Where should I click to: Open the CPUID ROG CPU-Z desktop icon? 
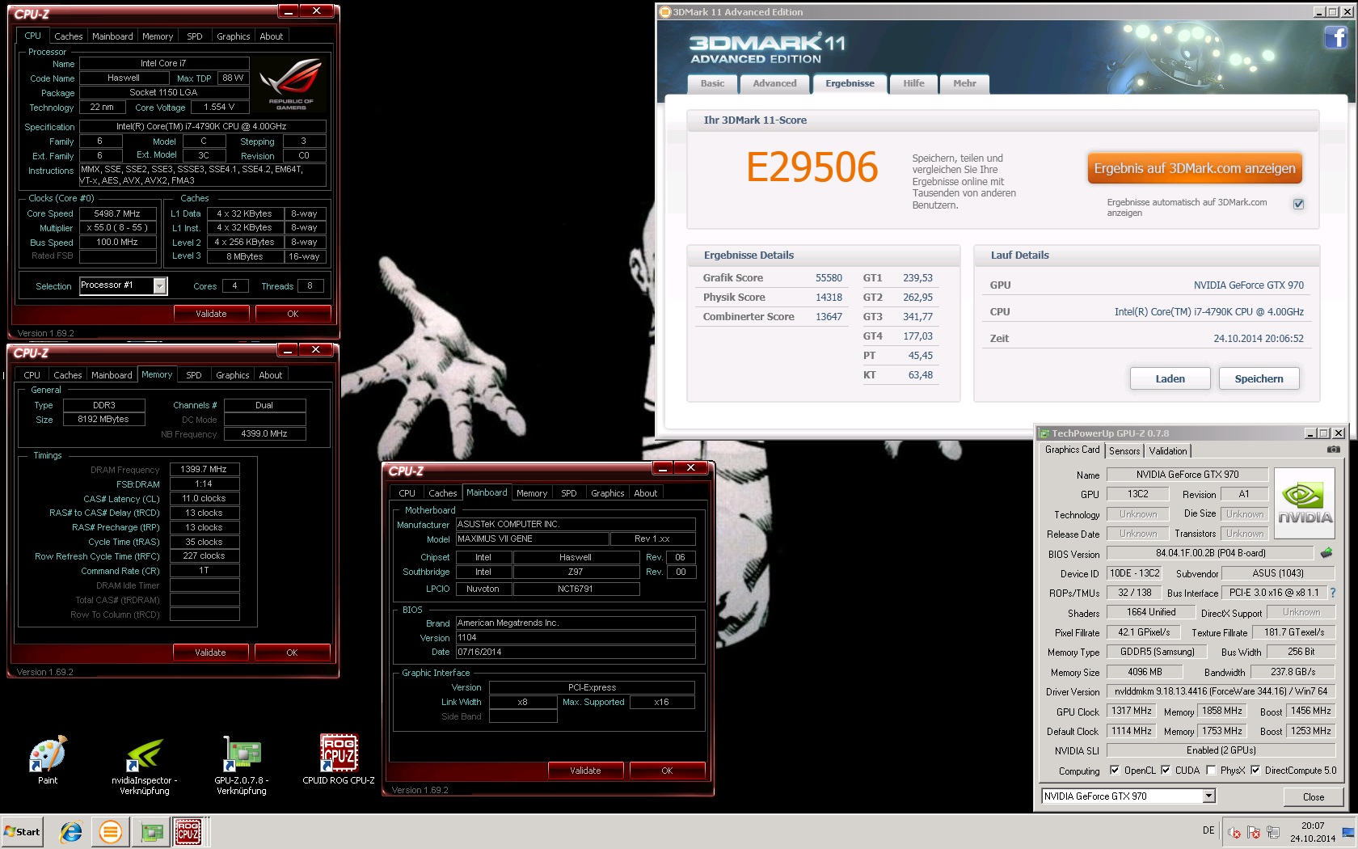click(x=339, y=760)
